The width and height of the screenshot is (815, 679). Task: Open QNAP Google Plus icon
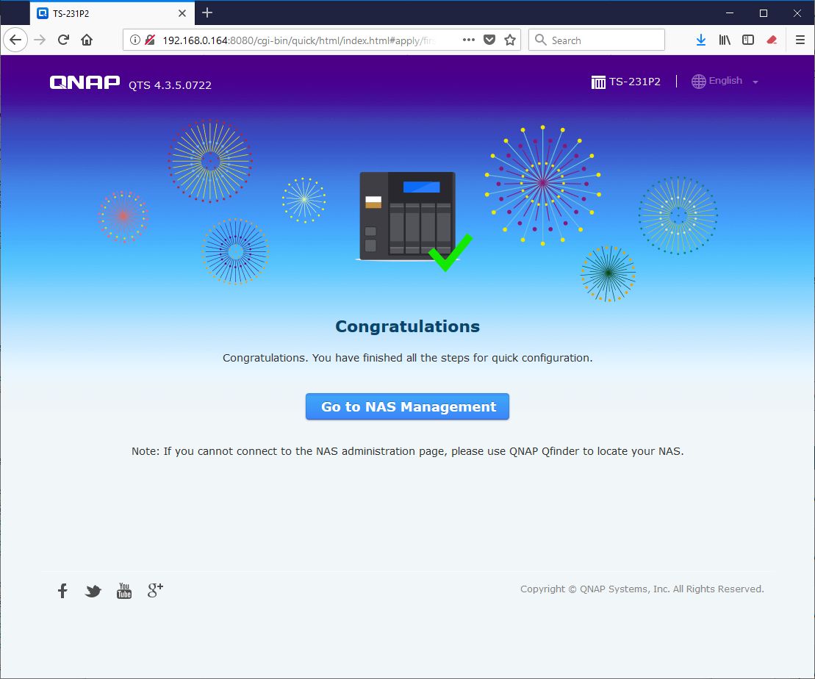coord(155,590)
